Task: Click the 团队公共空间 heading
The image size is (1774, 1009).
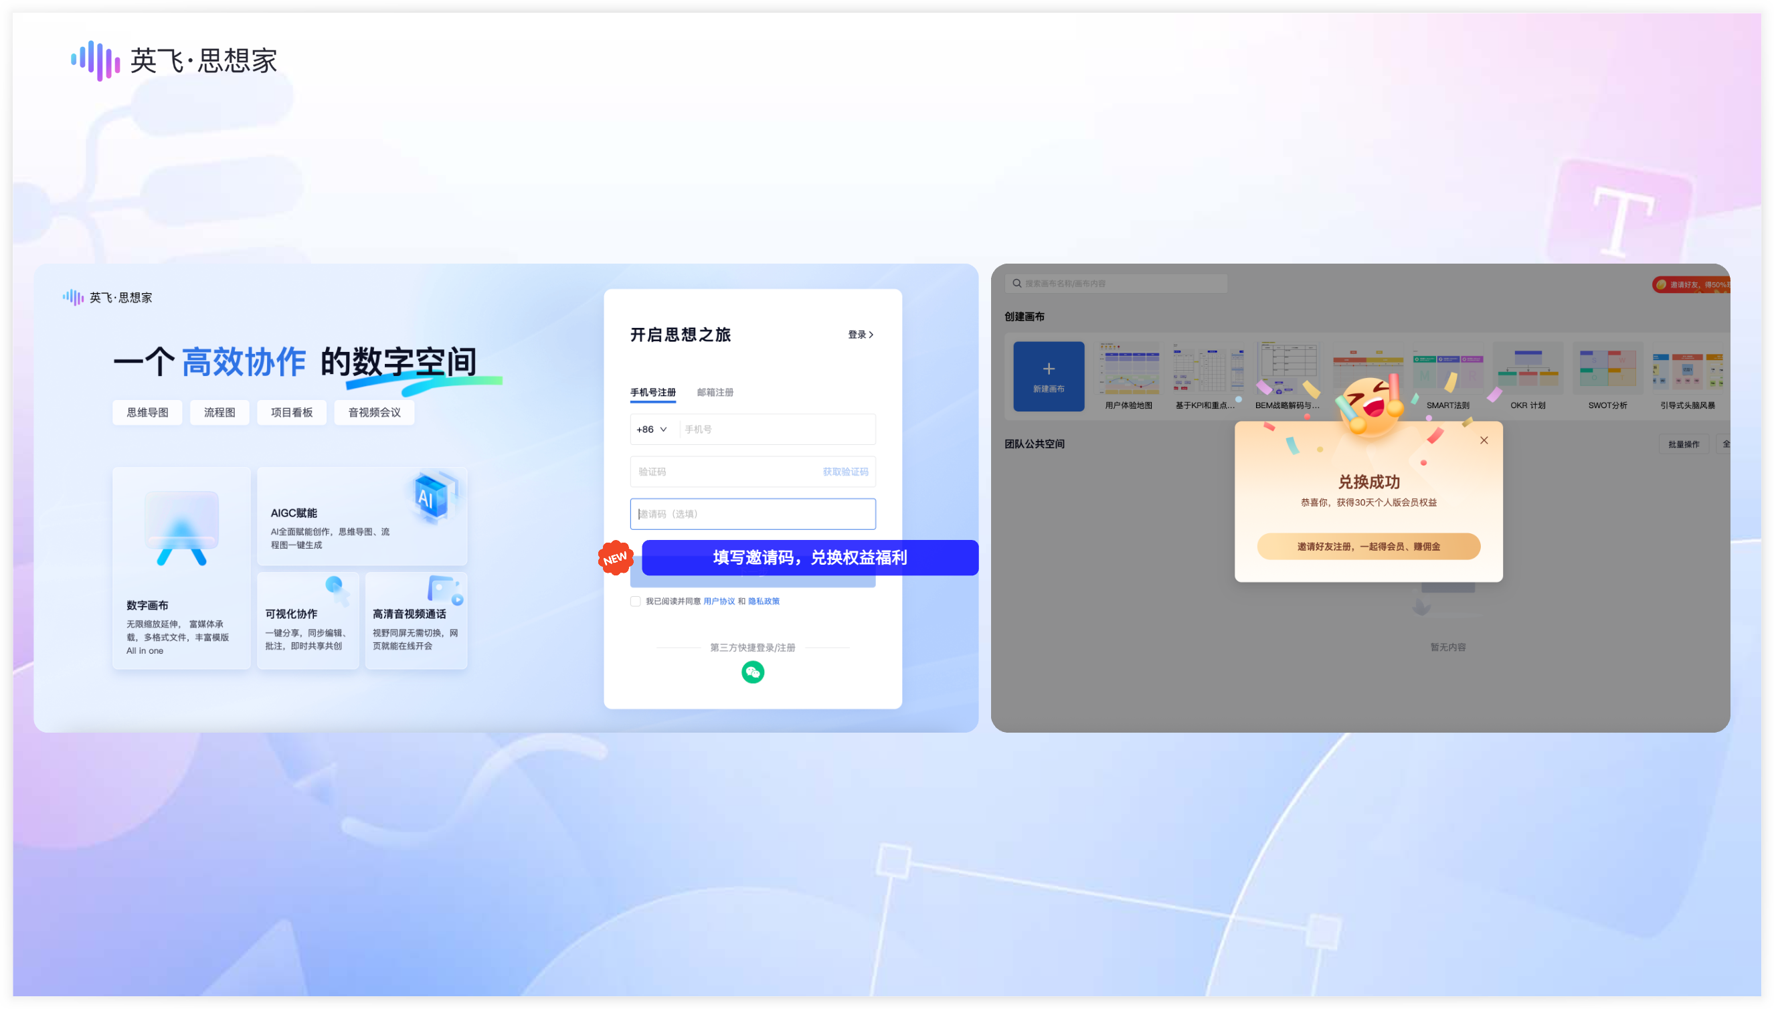Action: [1034, 444]
